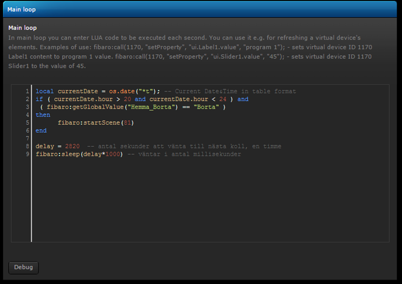Click the number 24 in the hour condition

[x=223, y=99]
